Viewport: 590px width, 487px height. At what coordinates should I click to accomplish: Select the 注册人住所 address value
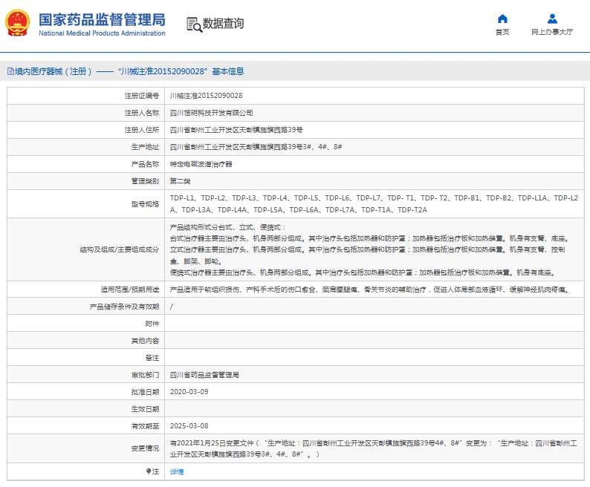pyautogui.click(x=236, y=130)
